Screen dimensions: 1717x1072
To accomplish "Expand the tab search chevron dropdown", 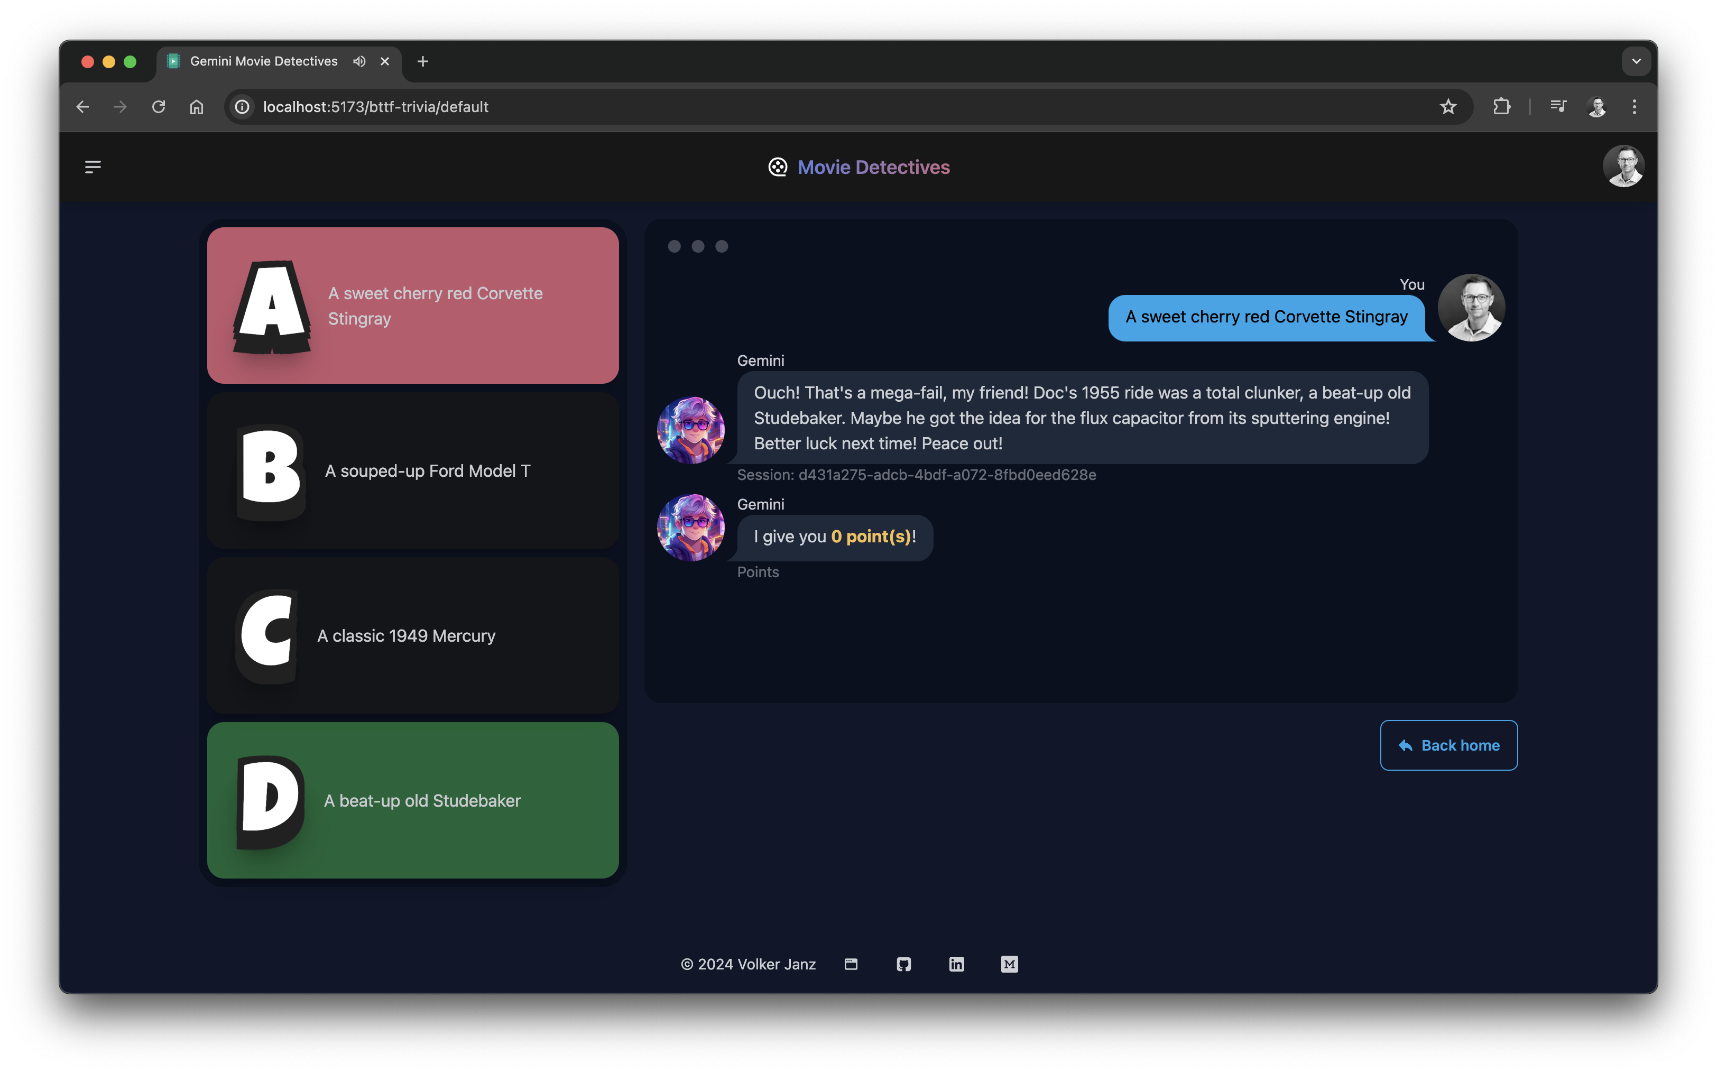I will click(1636, 62).
